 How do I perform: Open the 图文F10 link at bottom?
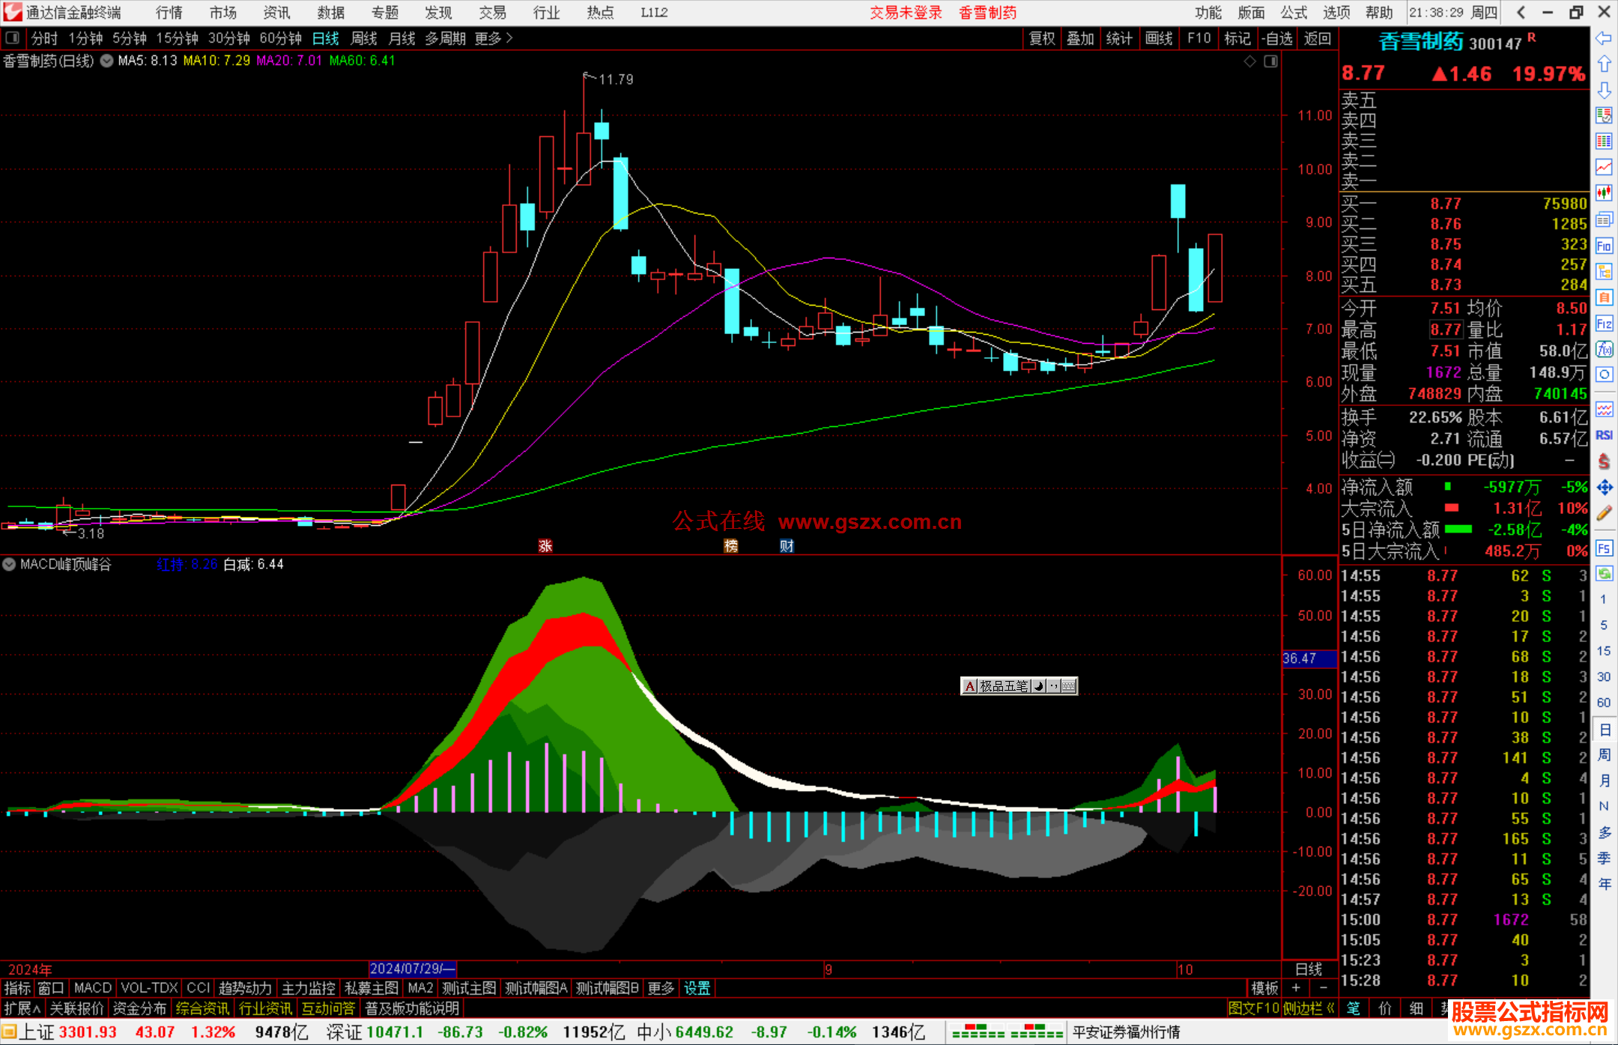point(1253,1008)
